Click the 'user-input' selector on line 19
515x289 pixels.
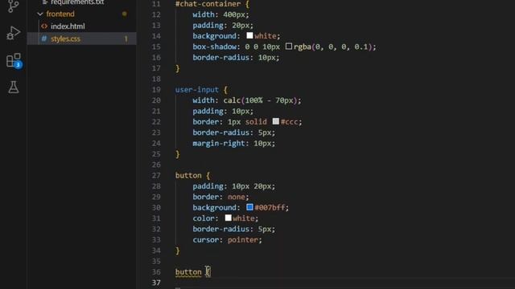pyautogui.click(x=196, y=90)
